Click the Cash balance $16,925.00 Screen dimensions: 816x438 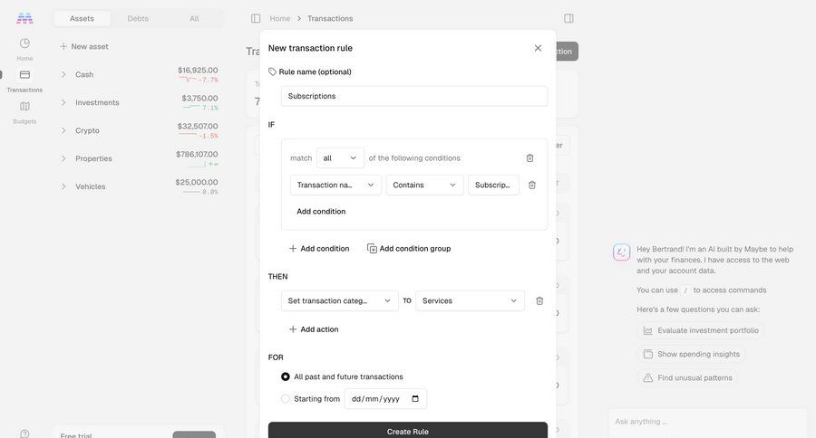point(198,71)
